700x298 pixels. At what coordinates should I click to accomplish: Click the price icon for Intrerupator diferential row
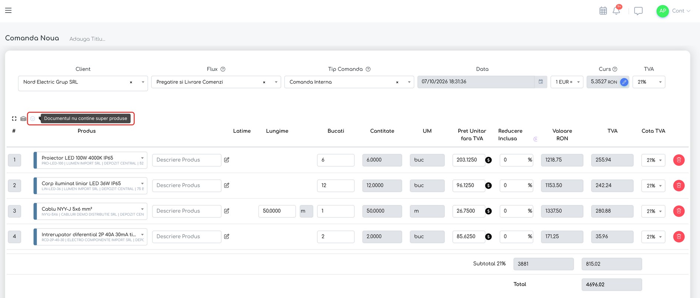(x=489, y=237)
